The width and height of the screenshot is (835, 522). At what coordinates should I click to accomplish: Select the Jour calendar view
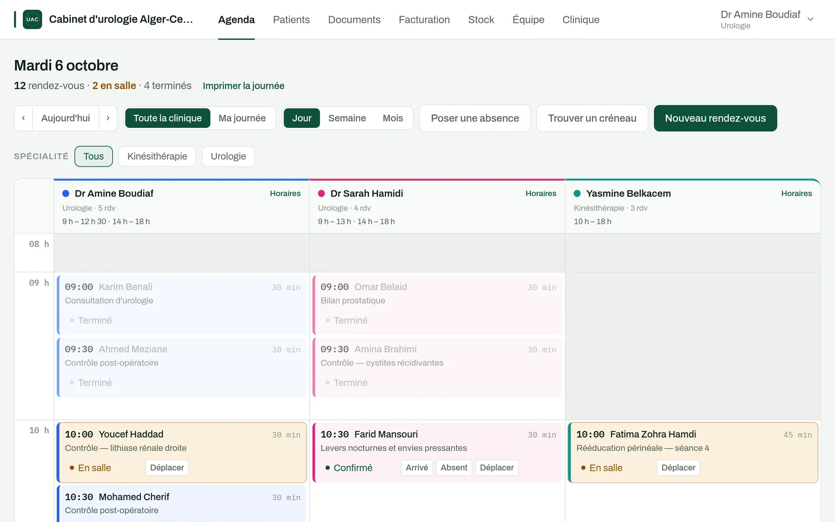coord(302,118)
